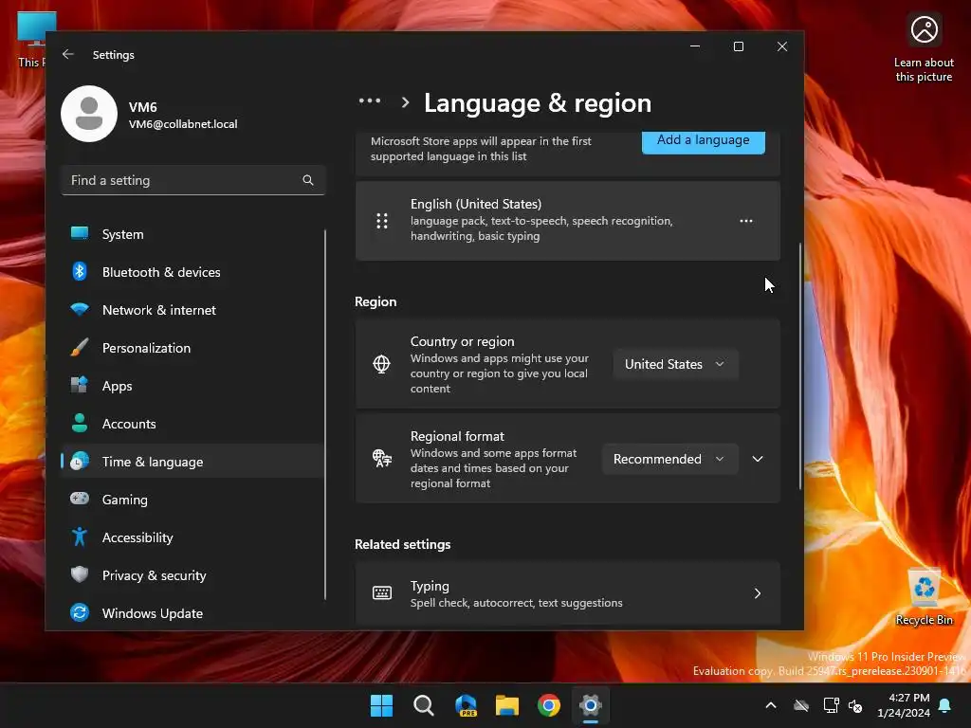The width and height of the screenshot is (971, 728).
Task: Click the breadcrumb ellipsis before Language & region
Action: coord(370,100)
